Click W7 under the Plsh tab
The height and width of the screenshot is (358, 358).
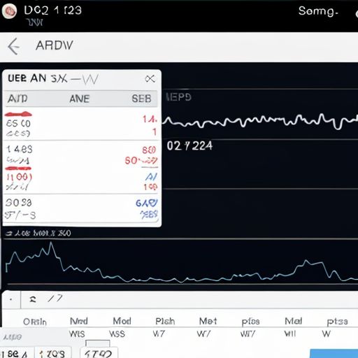click(159, 334)
